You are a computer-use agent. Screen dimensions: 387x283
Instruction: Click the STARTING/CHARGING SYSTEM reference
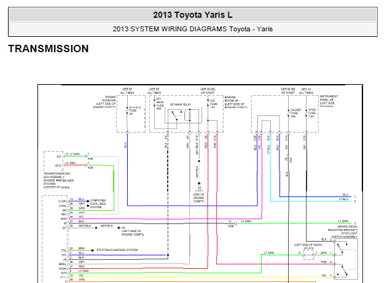117,250
